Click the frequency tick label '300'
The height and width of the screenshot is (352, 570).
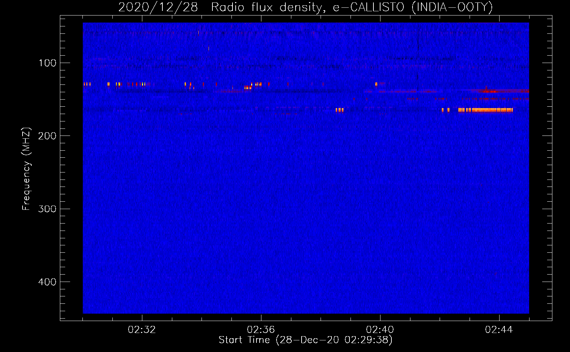coord(47,209)
